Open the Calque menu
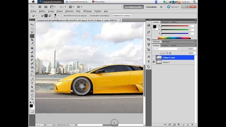226x127 pixels. coord(59,11)
